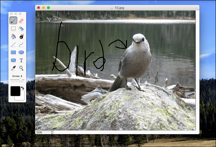
Task: Choose the rectangular Selection tool
Action: tap(13, 29)
